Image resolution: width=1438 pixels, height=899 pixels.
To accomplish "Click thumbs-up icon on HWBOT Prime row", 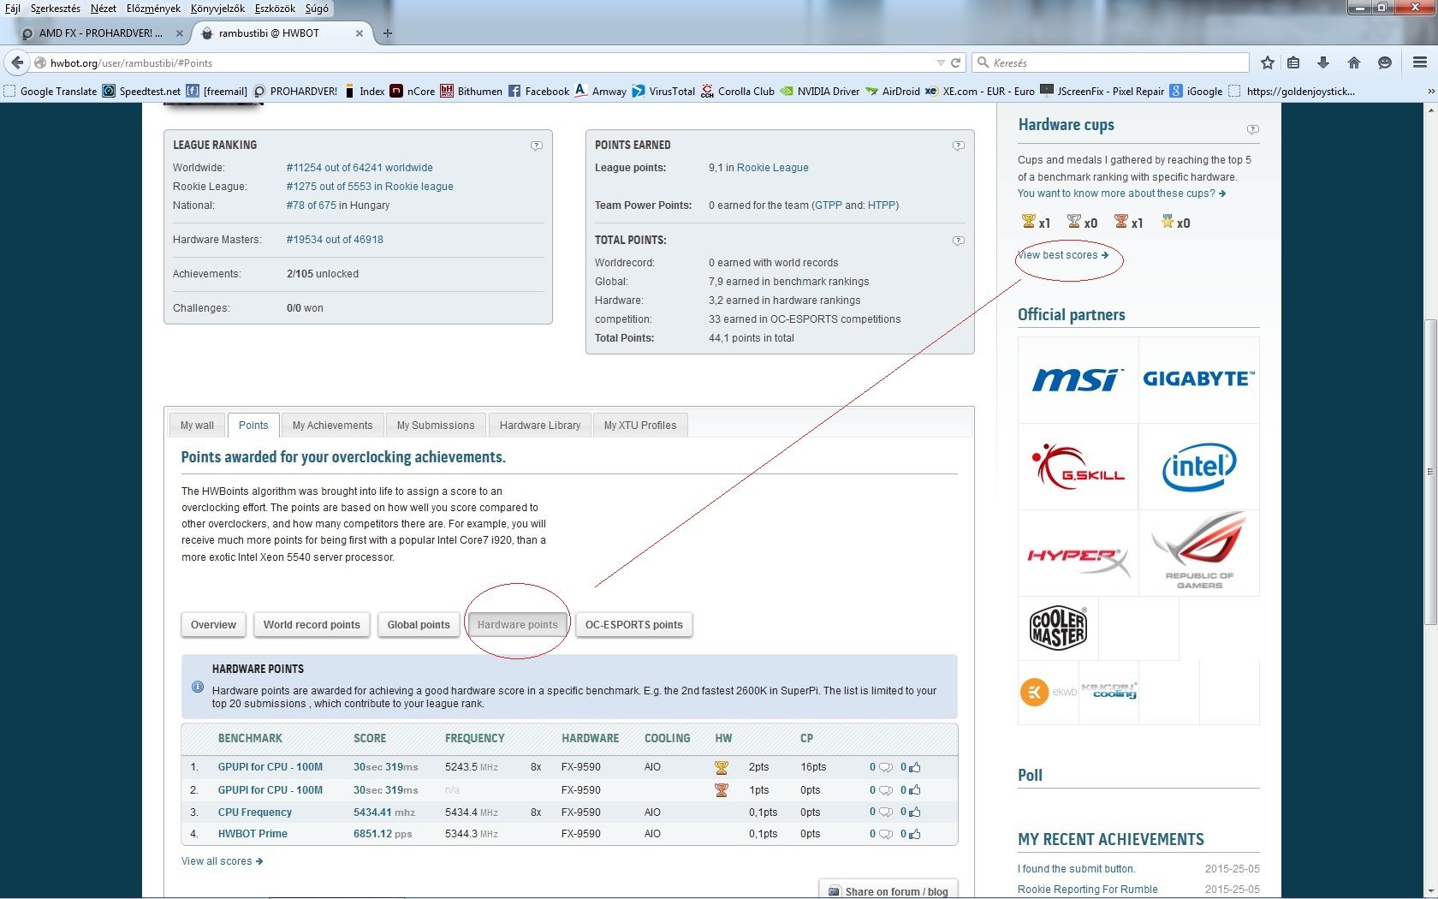I will (914, 834).
